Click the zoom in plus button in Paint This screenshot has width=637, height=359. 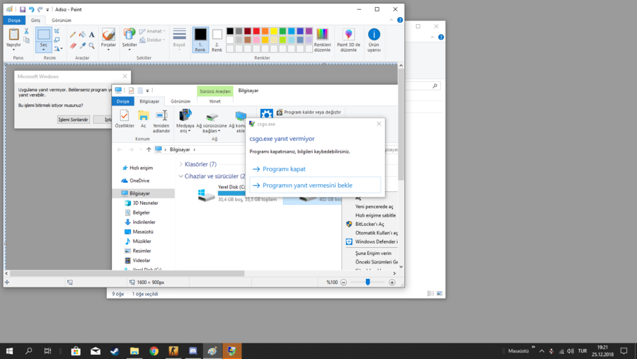(x=392, y=282)
